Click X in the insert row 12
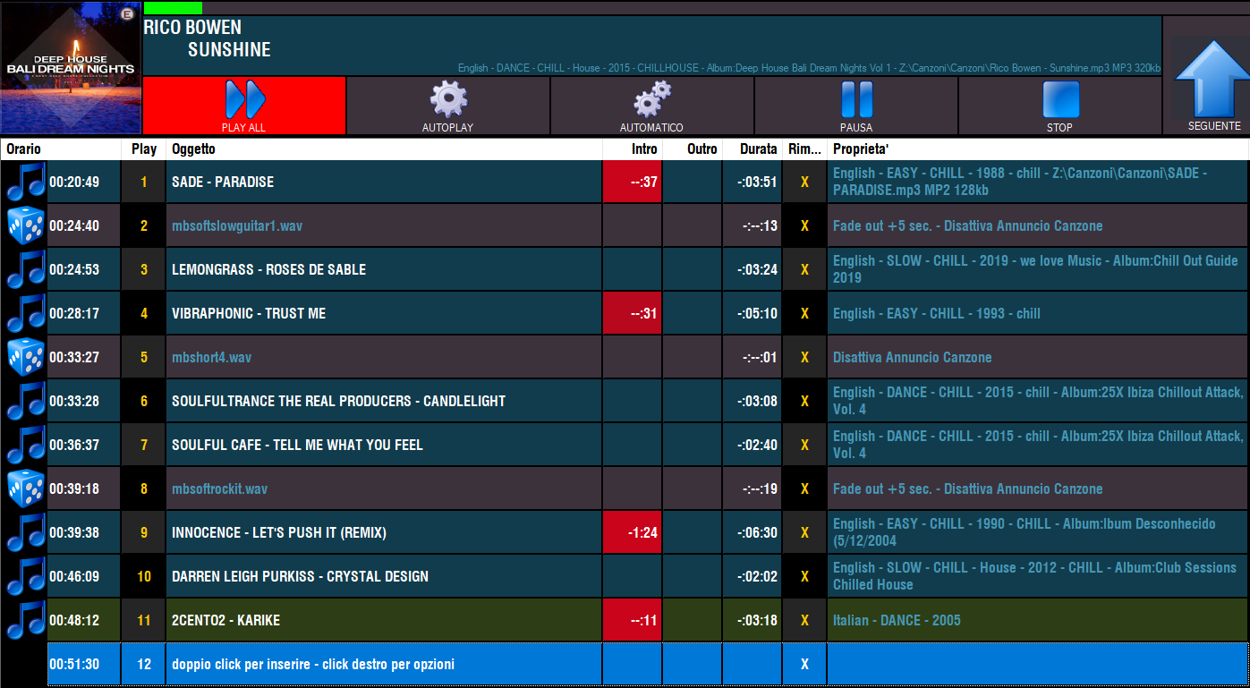Viewport: 1250px width, 688px height. coord(804,664)
